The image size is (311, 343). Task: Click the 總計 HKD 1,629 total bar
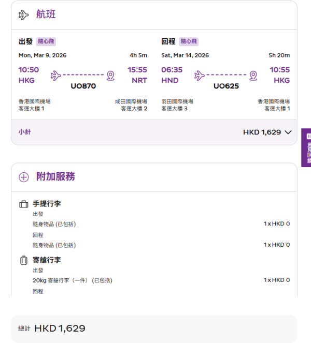[154, 329]
